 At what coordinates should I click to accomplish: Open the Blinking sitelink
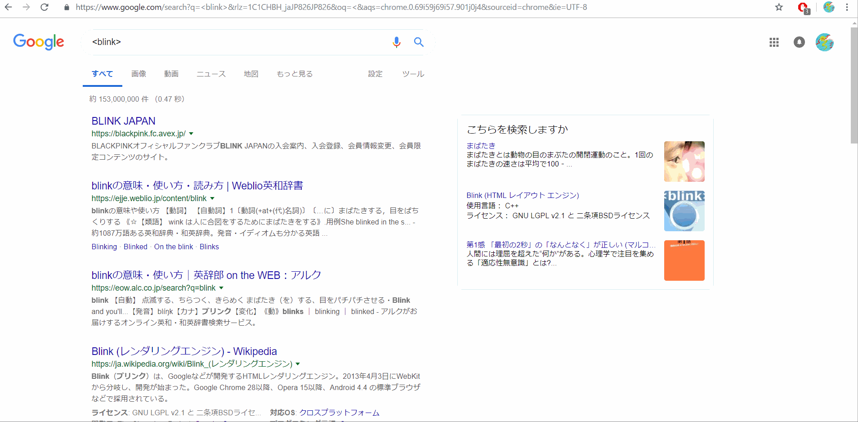click(104, 247)
